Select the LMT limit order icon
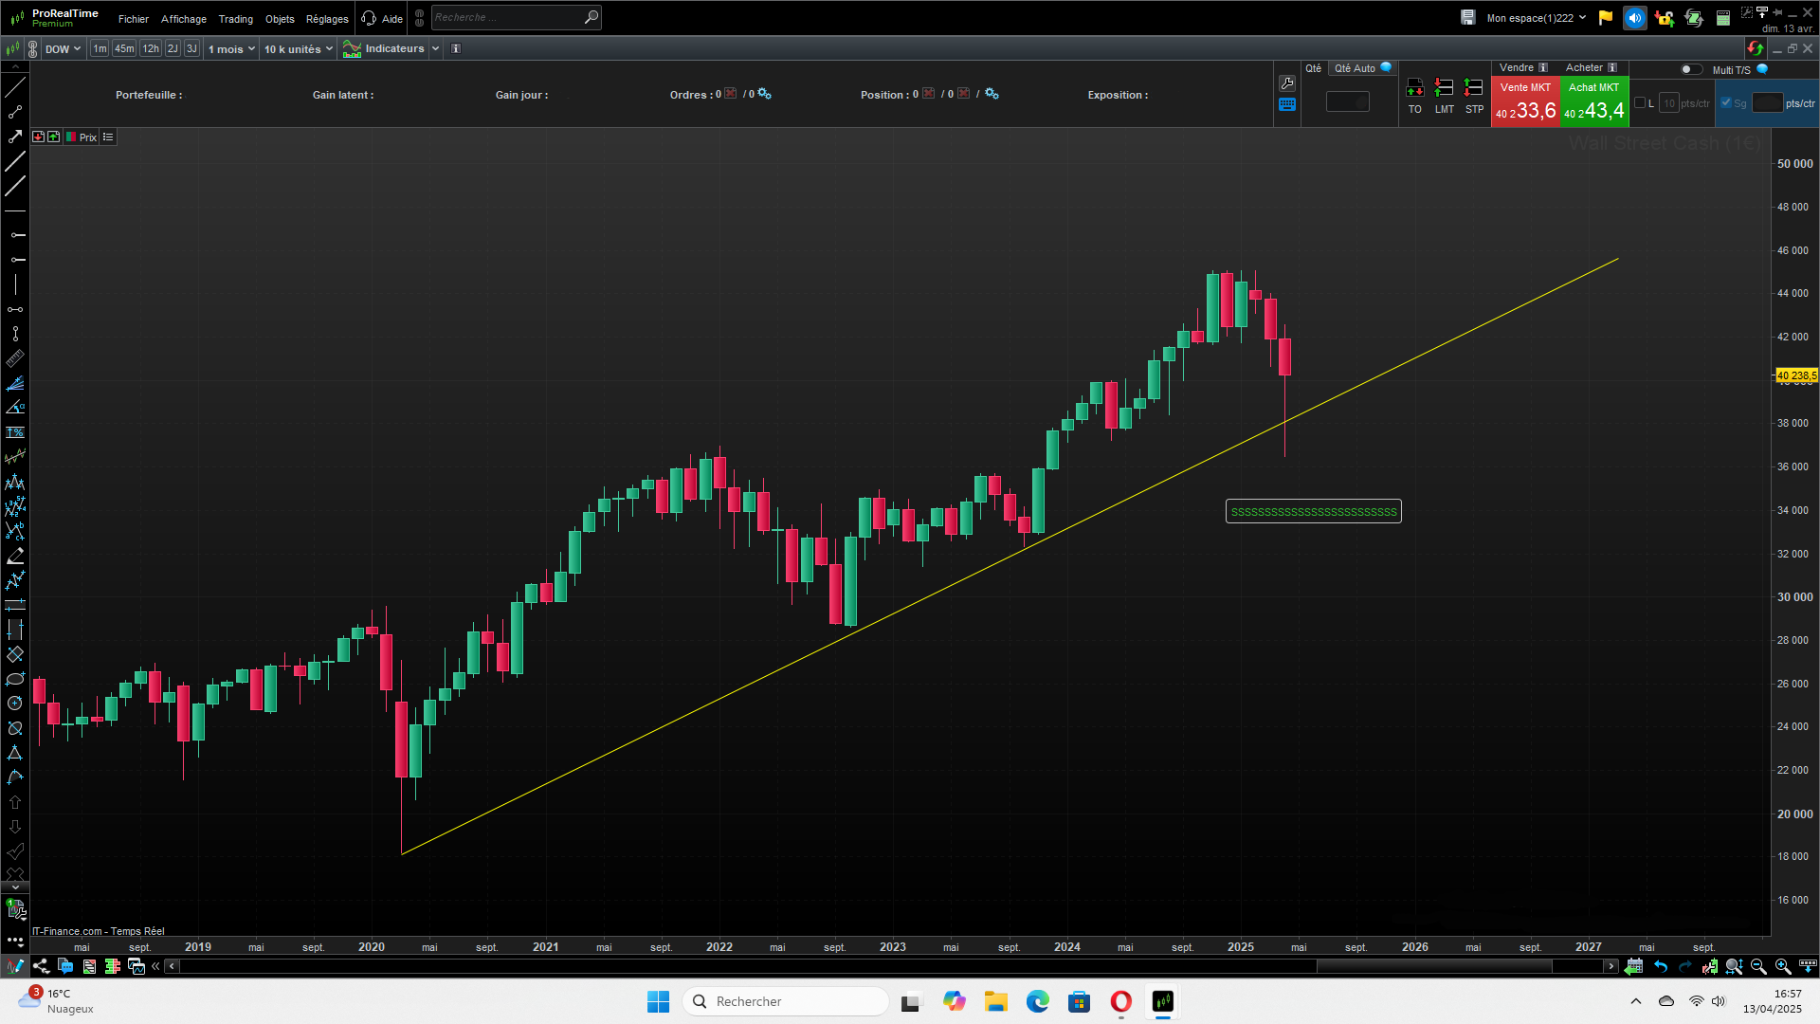 click(1444, 88)
